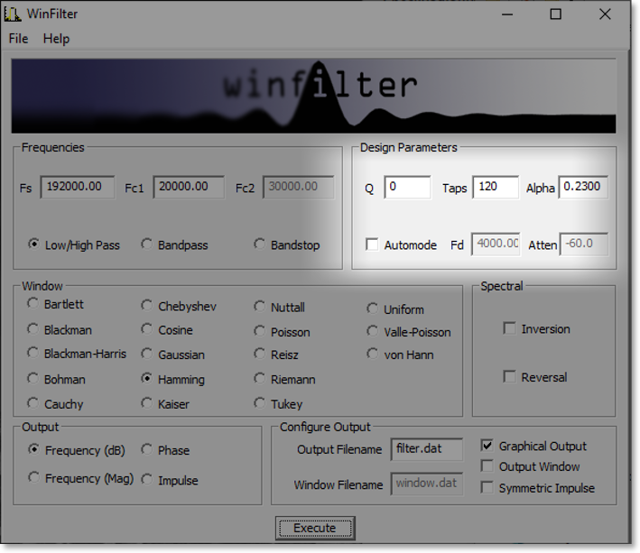Click the Output Filename field
The width and height of the screenshot is (640, 553).
click(x=427, y=449)
